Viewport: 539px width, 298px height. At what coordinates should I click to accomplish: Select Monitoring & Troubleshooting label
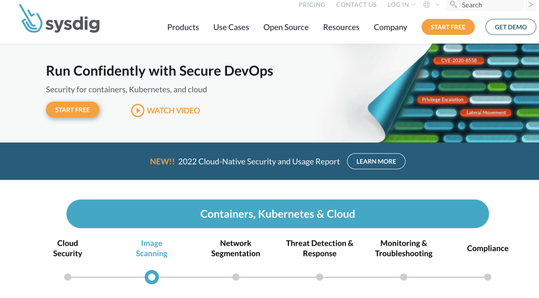[404, 249]
